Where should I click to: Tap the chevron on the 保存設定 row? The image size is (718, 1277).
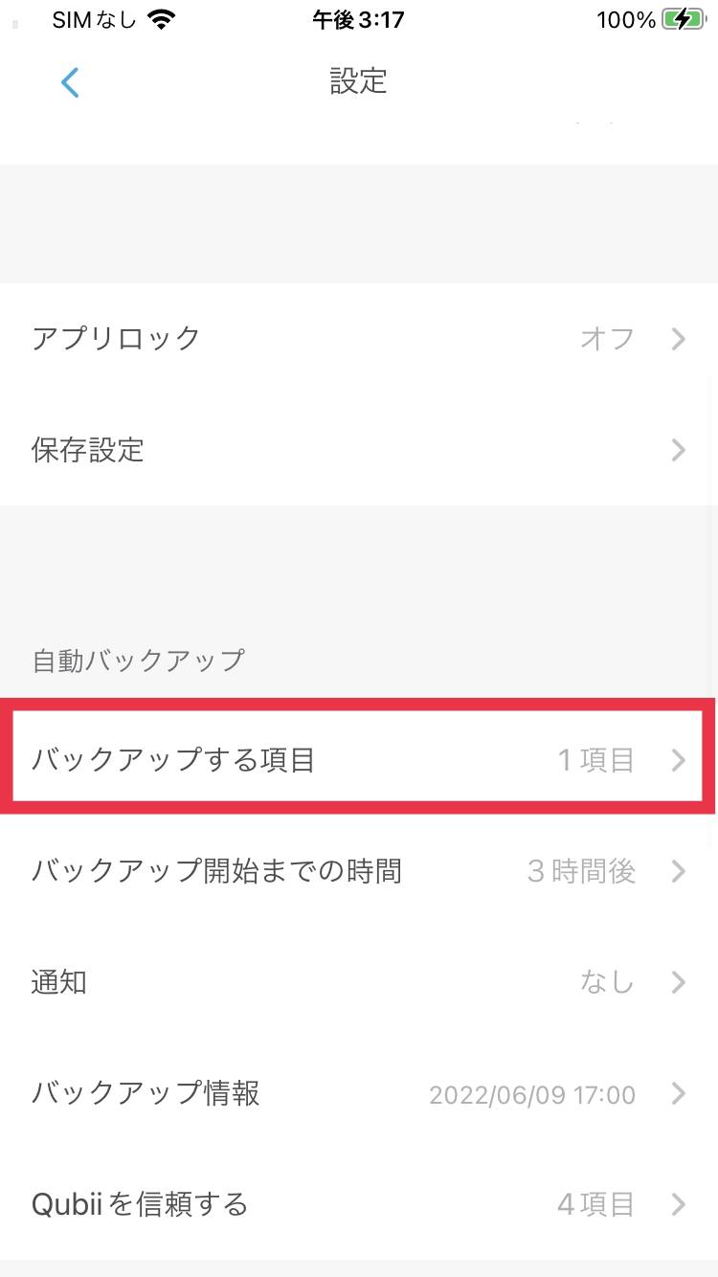click(x=679, y=450)
